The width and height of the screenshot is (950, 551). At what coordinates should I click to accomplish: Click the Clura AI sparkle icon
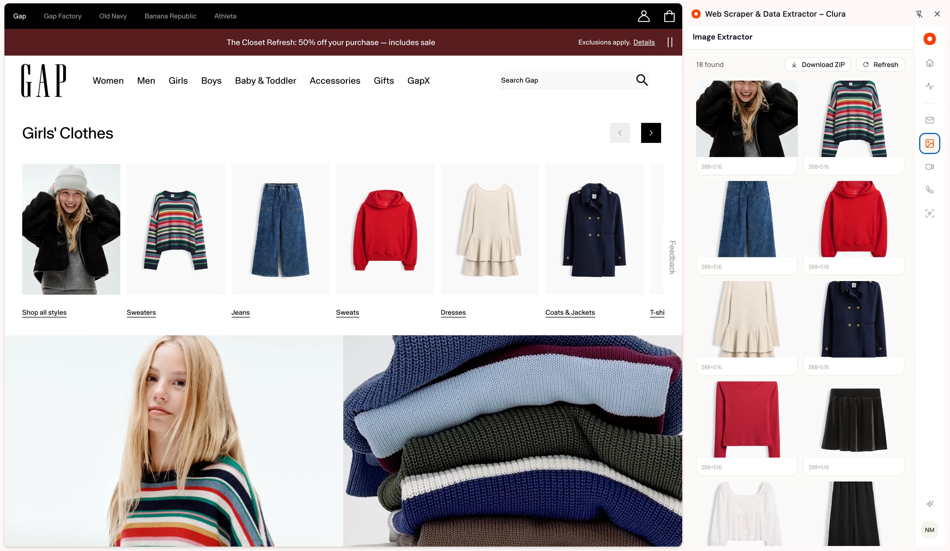[x=930, y=504]
